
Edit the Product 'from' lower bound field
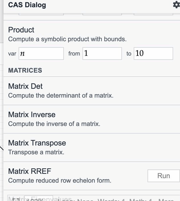pyautogui.click(x=102, y=54)
